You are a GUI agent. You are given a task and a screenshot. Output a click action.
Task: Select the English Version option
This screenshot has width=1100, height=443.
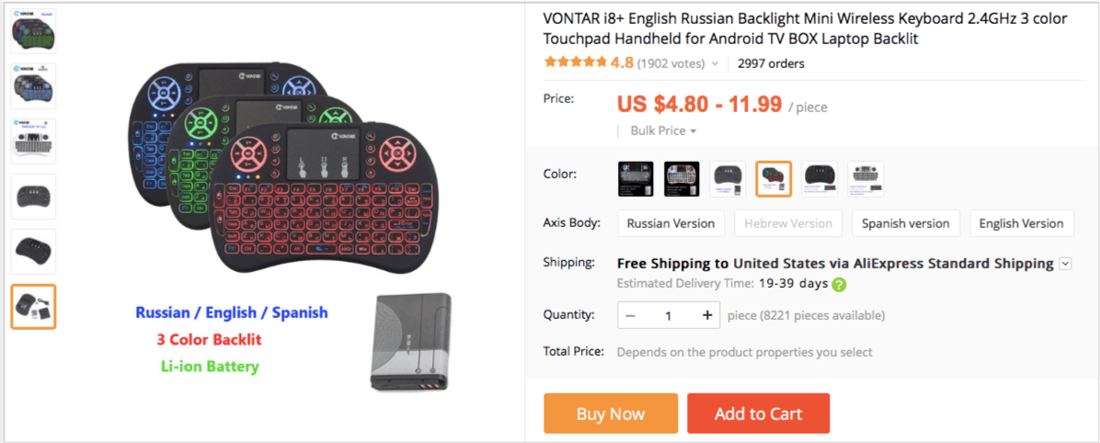pos(1022,223)
